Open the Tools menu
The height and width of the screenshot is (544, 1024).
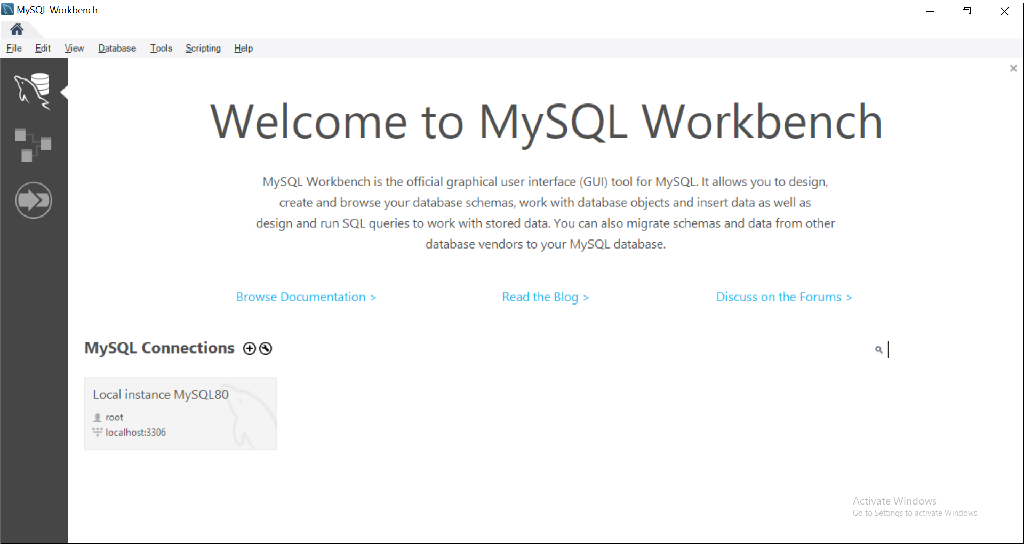point(161,48)
